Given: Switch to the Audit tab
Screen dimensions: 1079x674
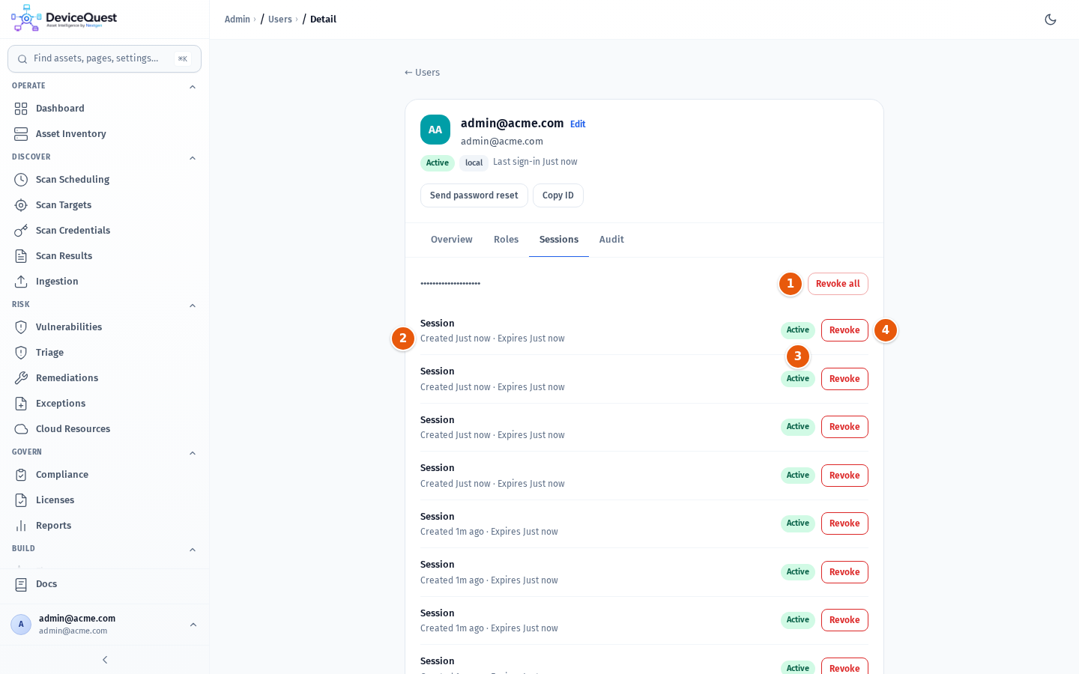Looking at the screenshot, I should 611,240.
